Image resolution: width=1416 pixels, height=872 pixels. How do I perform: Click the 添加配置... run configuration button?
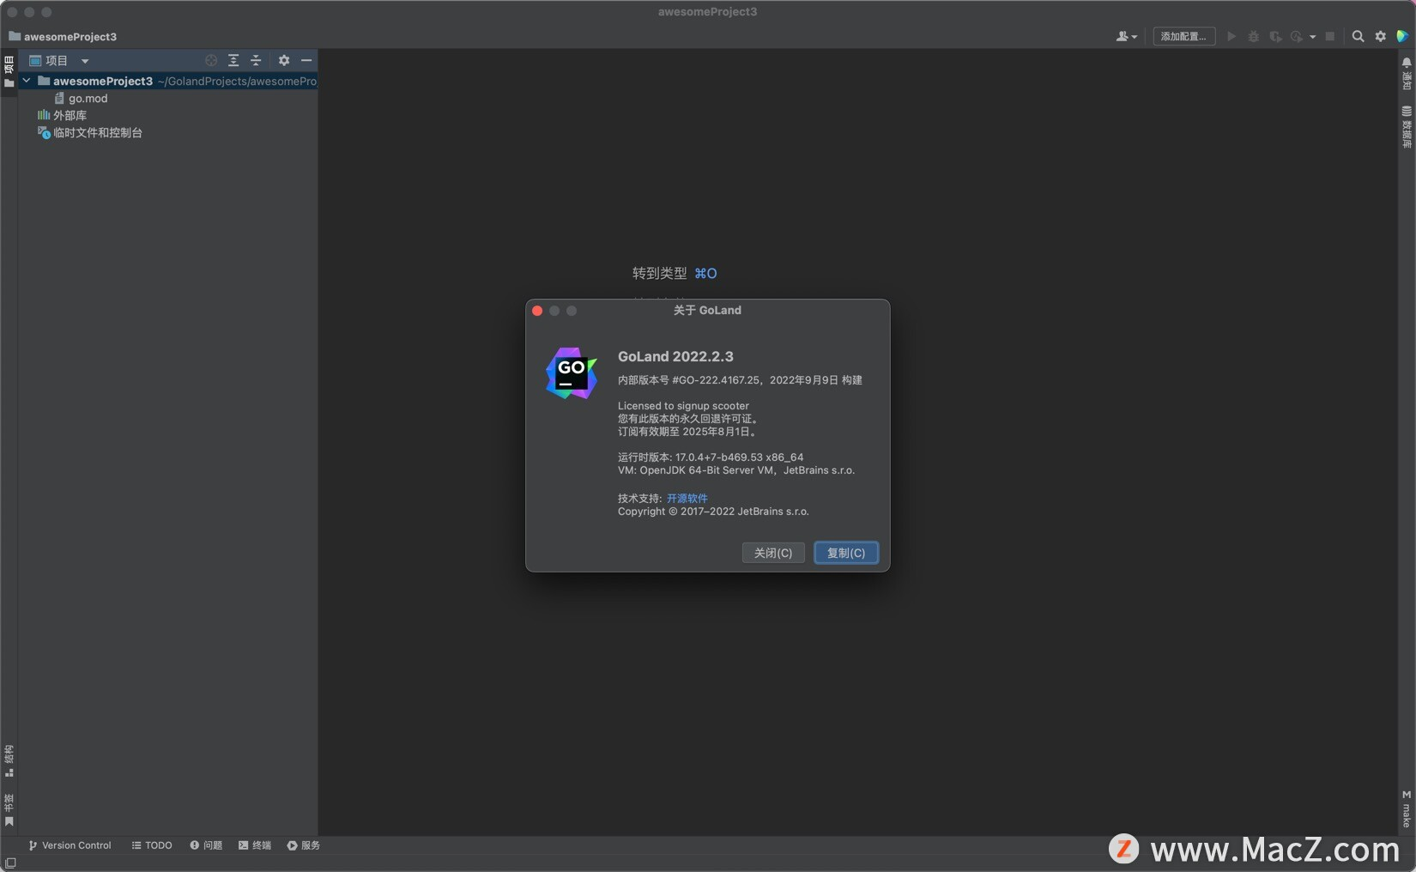tap(1183, 36)
